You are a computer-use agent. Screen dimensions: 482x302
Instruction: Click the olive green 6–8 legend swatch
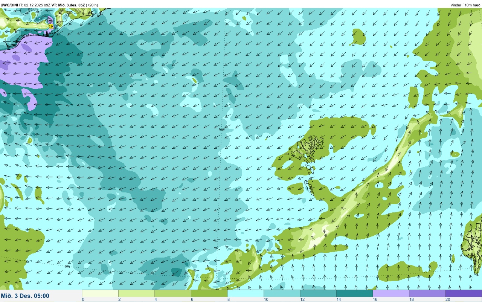tap(209, 293)
